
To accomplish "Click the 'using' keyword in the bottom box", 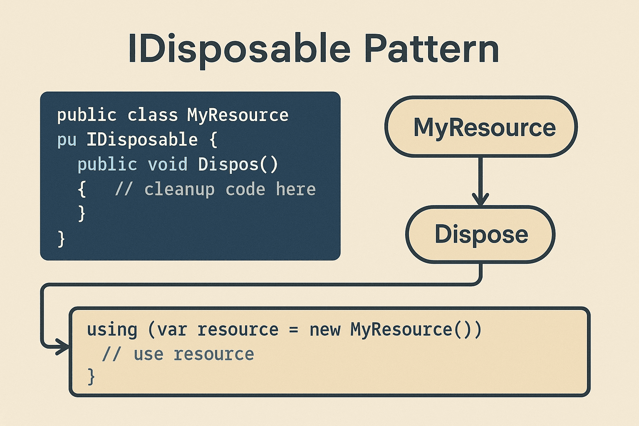I will pos(112,330).
